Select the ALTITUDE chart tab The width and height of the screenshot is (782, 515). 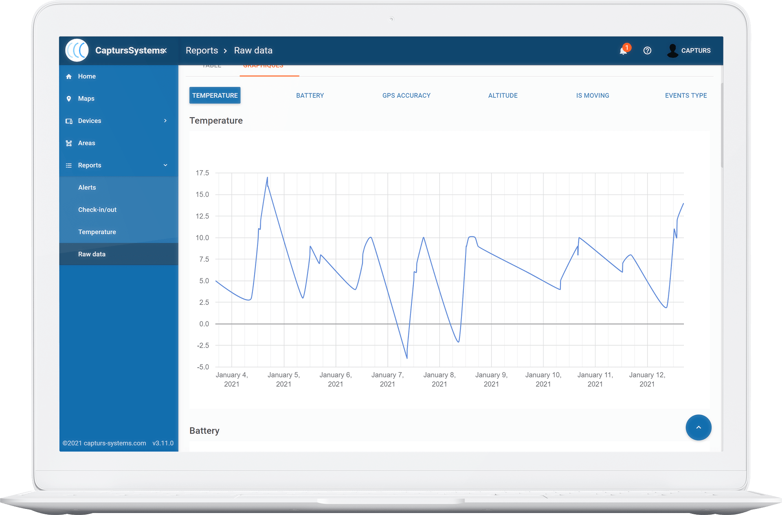click(503, 95)
